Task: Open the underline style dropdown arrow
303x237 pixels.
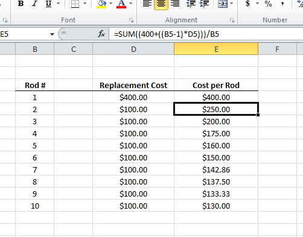Action: [x=59, y=4]
